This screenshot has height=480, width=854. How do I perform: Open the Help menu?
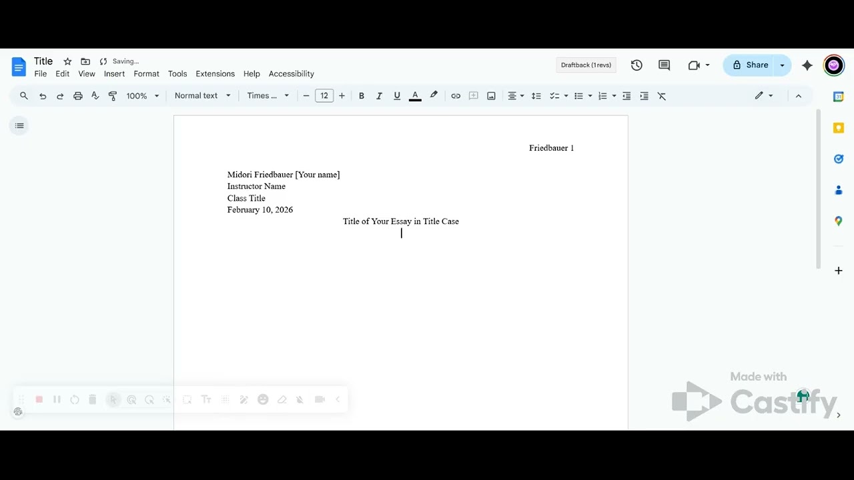click(252, 74)
